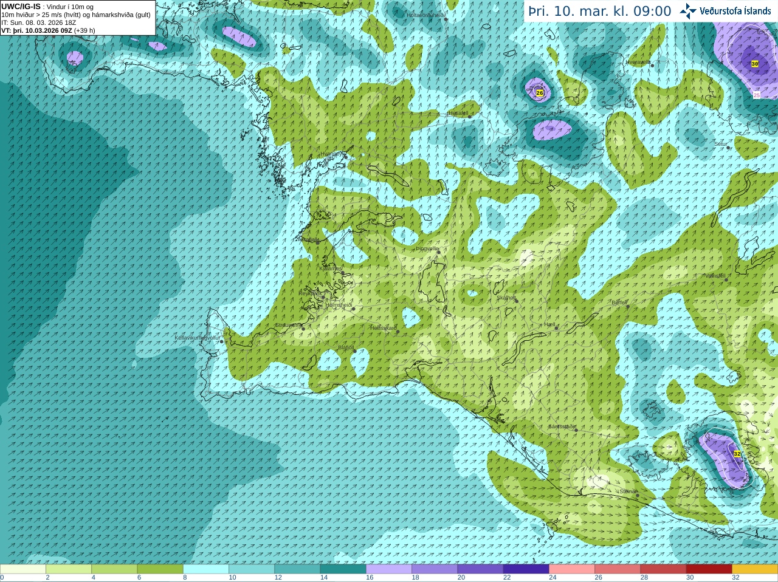This screenshot has width=778, height=582.
Task: Click the date header Þri. 10. mar. kl. 09:00
Action: [x=600, y=12]
